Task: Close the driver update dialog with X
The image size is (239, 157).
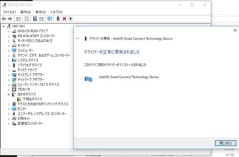Action: tap(235, 30)
